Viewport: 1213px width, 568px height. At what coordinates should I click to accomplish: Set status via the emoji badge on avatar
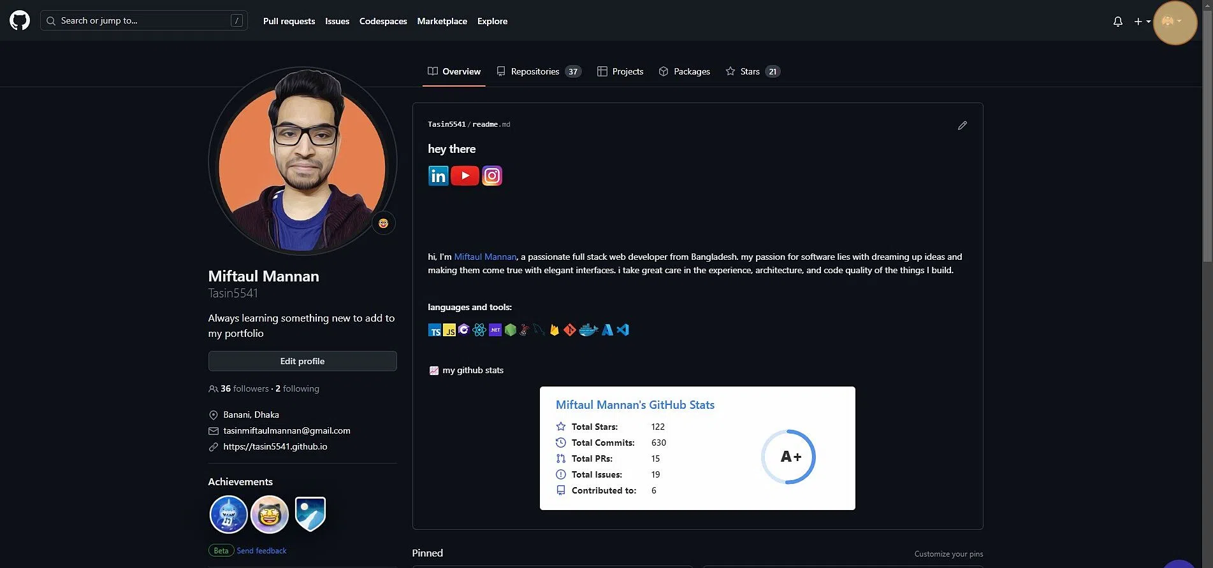coord(384,224)
